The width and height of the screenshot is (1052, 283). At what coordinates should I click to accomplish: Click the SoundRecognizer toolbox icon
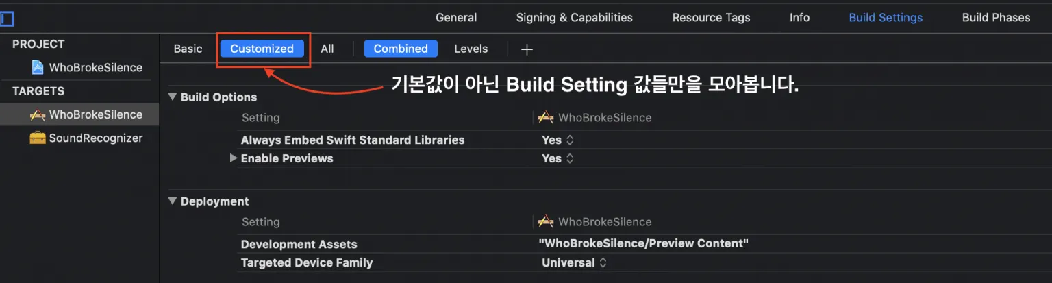pyautogui.click(x=38, y=138)
